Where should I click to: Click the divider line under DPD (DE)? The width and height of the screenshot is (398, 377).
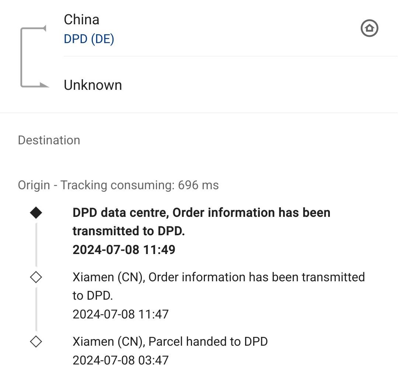coord(231,56)
